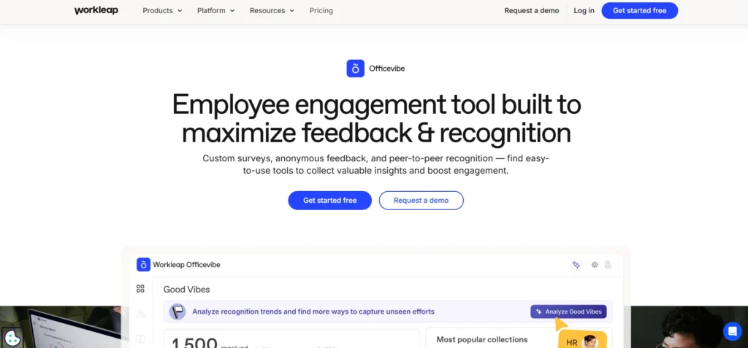This screenshot has height=348, width=748.
Task: Click Workleap Officevibe app logo in mockup
Action: (144, 265)
